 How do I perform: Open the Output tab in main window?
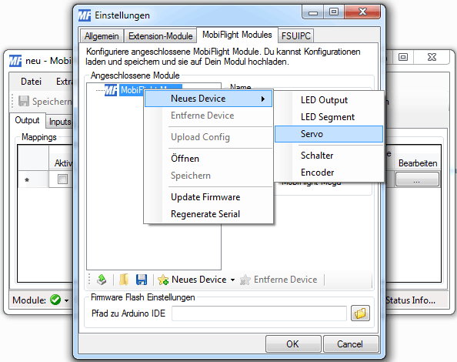[x=27, y=120]
